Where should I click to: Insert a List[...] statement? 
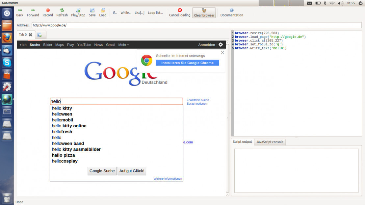[140, 13]
